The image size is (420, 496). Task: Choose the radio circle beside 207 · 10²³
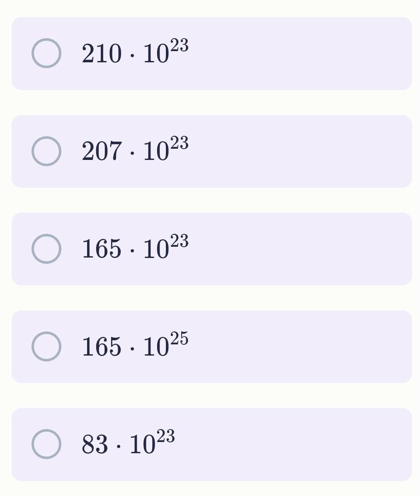(x=46, y=151)
